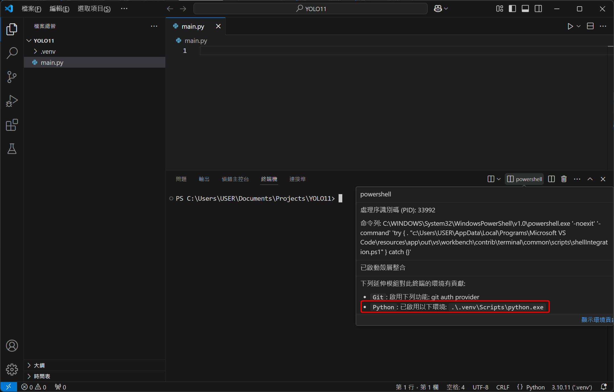Expand the 時間表 timeline section
This screenshot has width=614, height=392.
coord(29,376)
